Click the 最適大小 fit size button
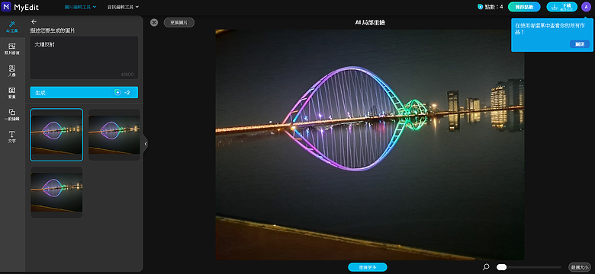 pos(580,267)
